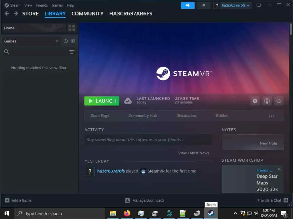The width and height of the screenshot is (293, 219).
Task: Open the Discussions link
Action: coord(187,116)
